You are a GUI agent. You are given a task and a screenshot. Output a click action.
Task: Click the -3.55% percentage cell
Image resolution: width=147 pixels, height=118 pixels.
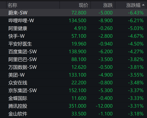tap(136, 75)
